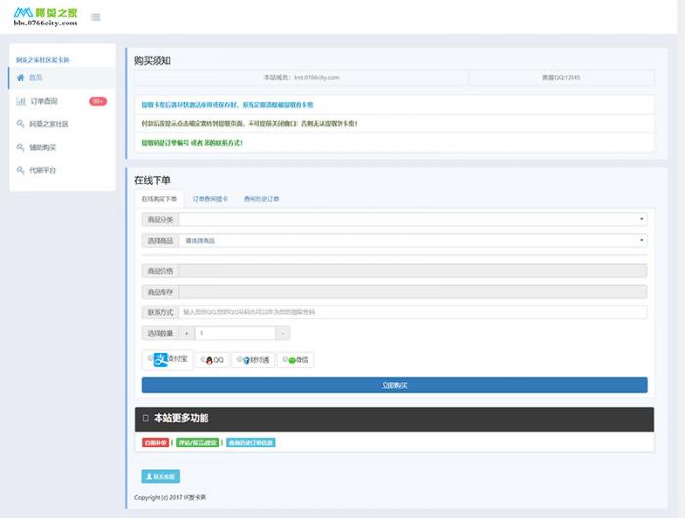Select the 支付宝 payment radio button
685x518 pixels.
[x=150, y=359]
